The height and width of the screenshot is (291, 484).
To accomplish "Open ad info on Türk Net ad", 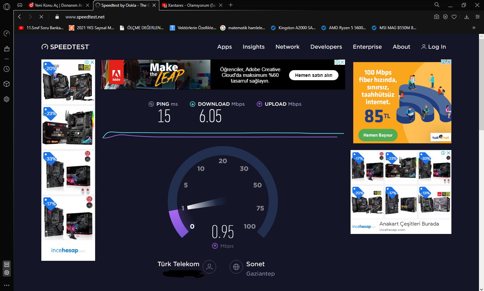I will point(444,62).
